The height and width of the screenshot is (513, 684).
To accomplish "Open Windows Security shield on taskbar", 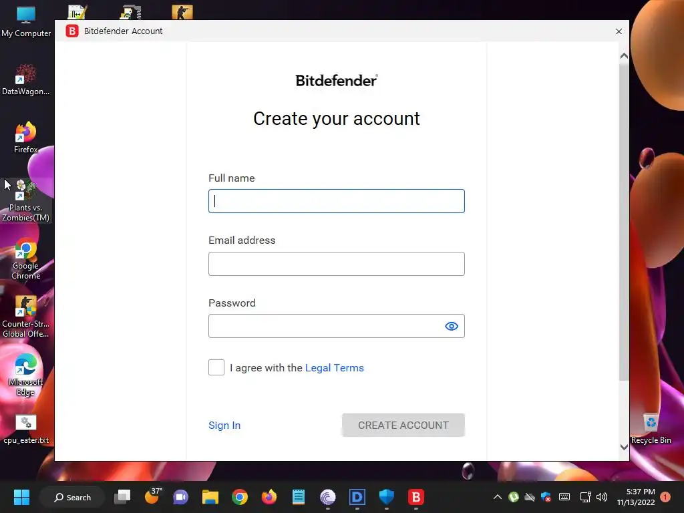I will [x=387, y=497].
